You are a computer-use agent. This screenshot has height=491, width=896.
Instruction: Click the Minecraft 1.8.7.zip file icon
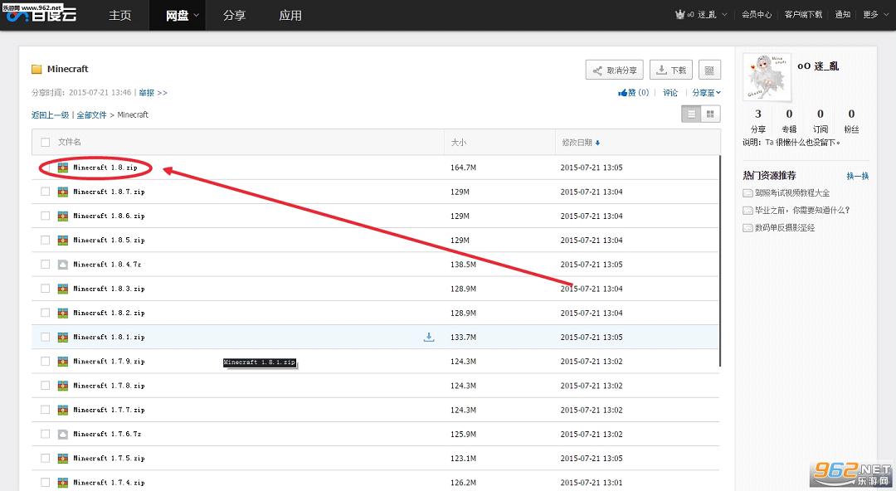63,192
